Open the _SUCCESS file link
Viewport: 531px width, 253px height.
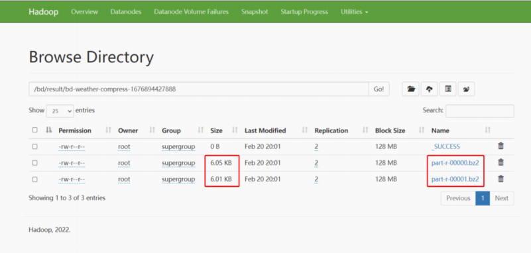(445, 146)
